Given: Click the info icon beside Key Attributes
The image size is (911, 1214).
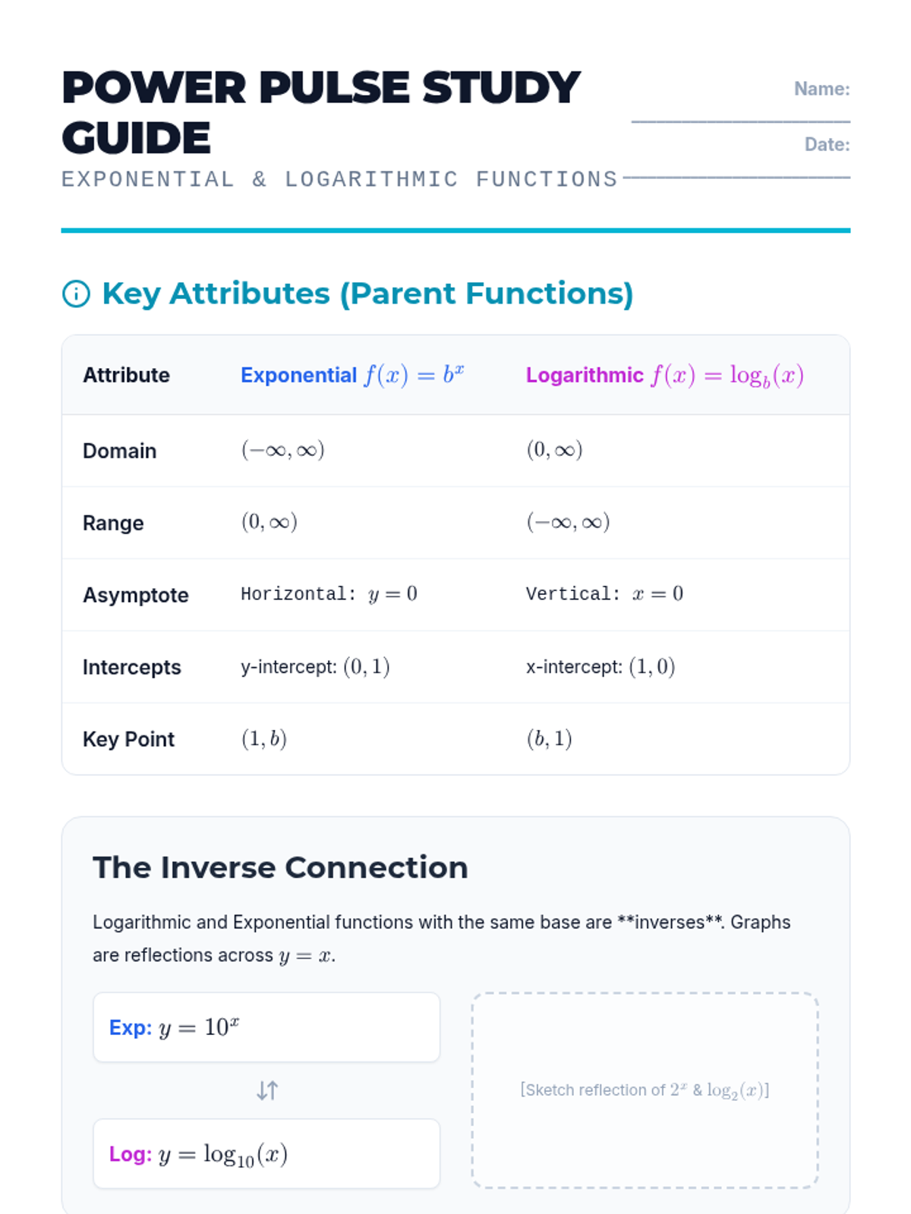Looking at the screenshot, I should (x=76, y=294).
